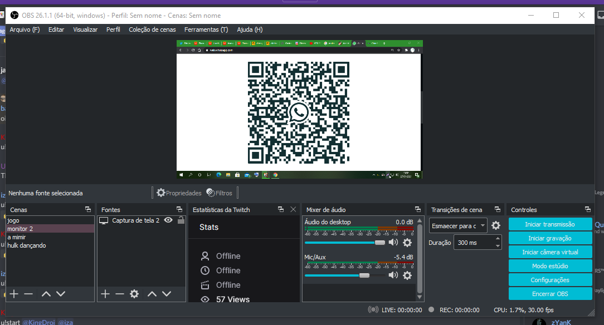Open the Coleção de cenas menu

tap(152, 29)
